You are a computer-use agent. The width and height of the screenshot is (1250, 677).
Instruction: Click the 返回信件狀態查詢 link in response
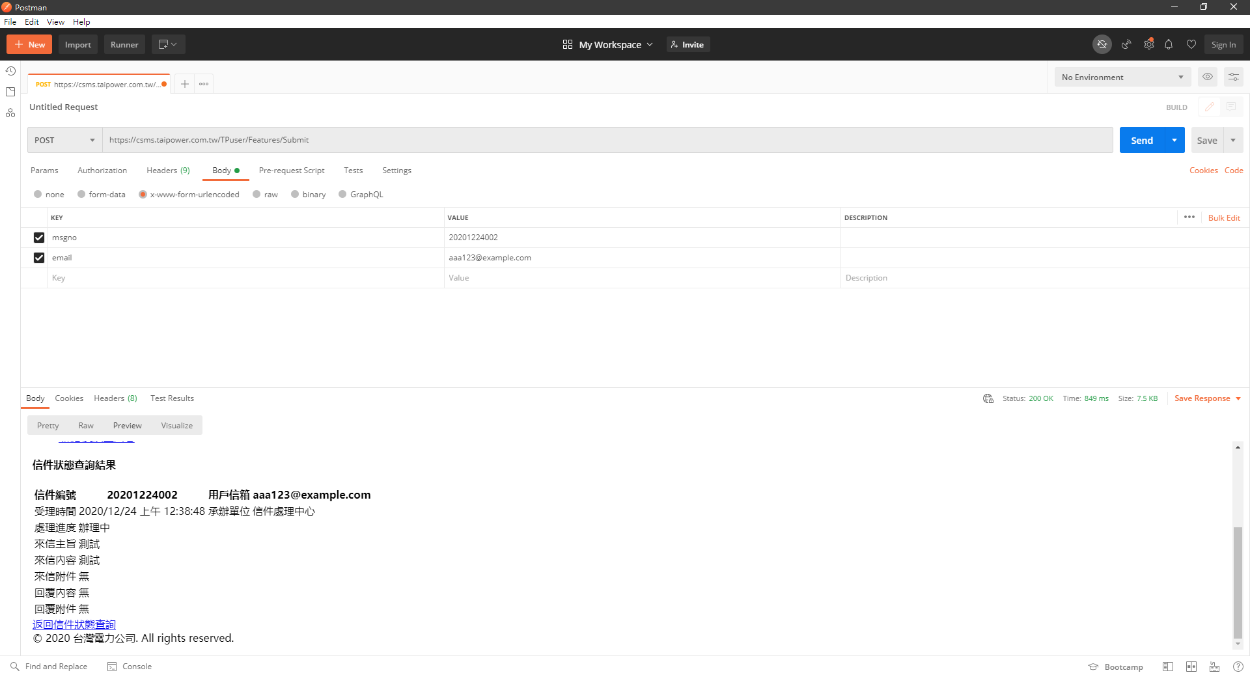[74, 624]
